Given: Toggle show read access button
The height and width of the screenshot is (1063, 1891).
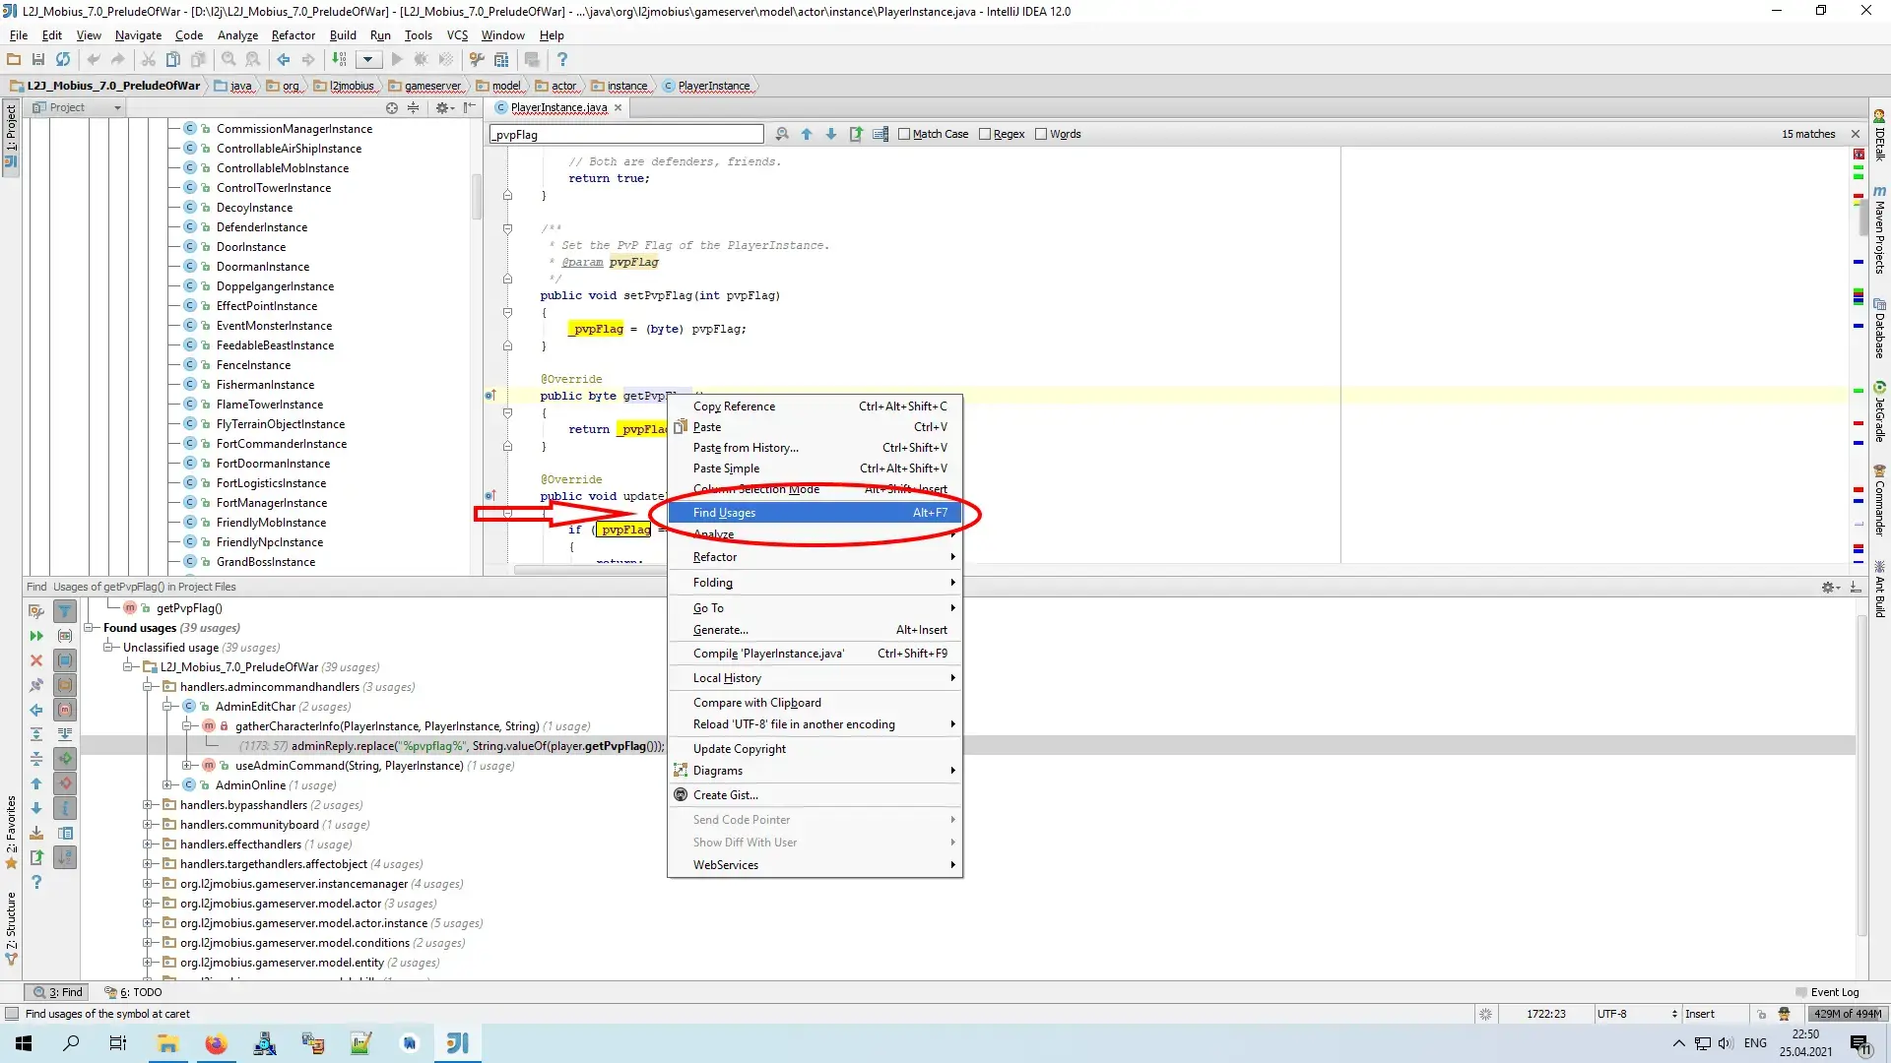Looking at the screenshot, I should click(x=65, y=759).
